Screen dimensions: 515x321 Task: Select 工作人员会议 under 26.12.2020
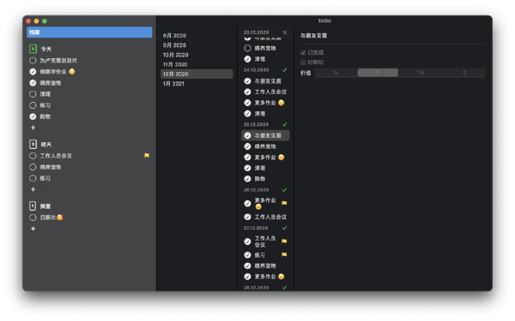(265, 217)
